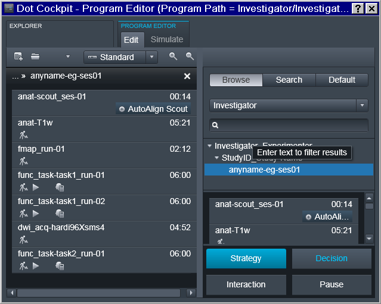Viewport: 381px width, 304px height.
Task: Click the zoom in magnifier icon
Action: pos(173,57)
